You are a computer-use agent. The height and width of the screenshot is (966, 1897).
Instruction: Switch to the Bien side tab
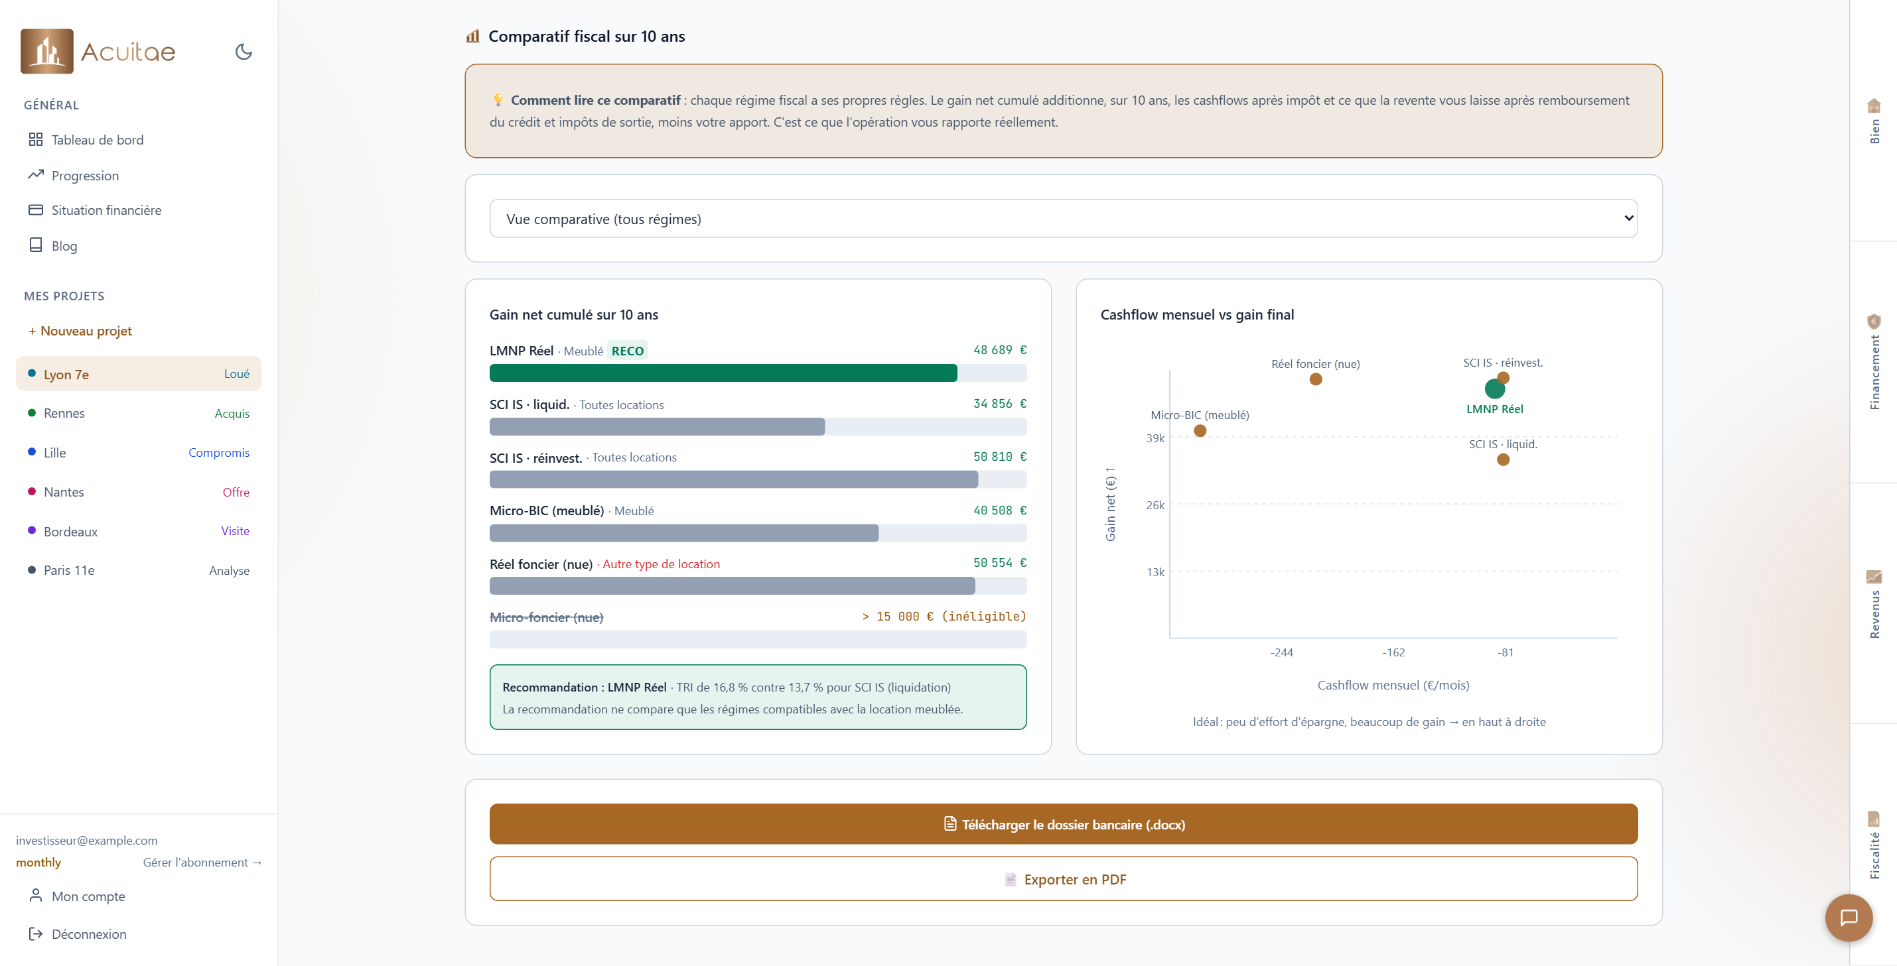[x=1874, y=121]
